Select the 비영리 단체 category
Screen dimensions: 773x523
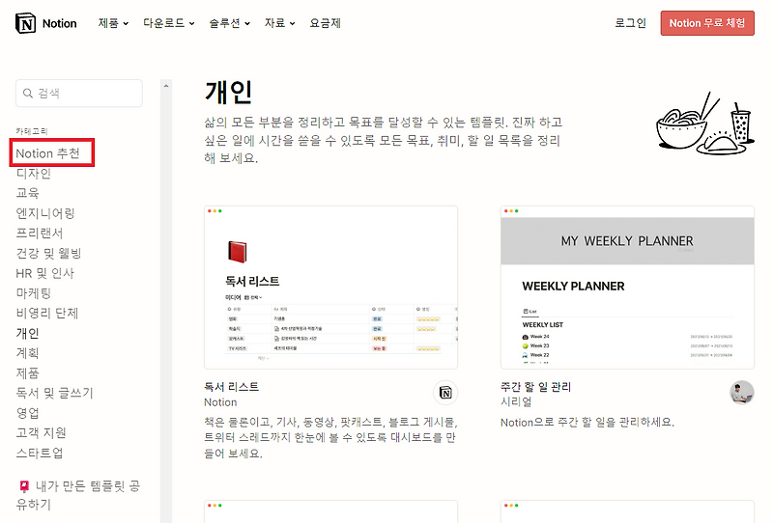(46, 314)
